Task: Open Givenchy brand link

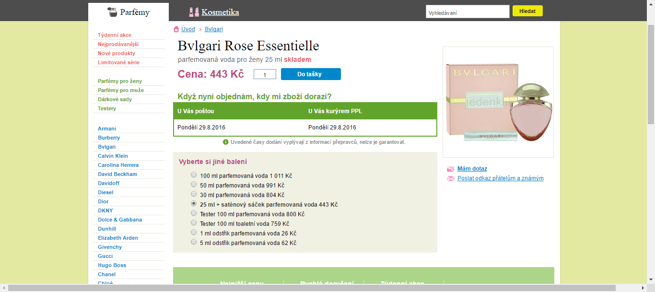Action: click(x=110, y=247)
